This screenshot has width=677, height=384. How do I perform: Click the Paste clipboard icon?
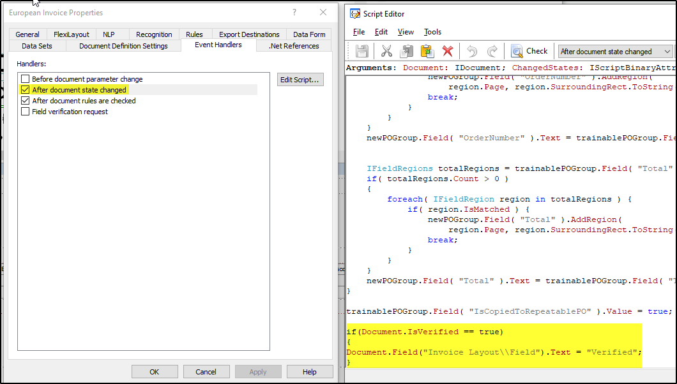coord(427,51)
